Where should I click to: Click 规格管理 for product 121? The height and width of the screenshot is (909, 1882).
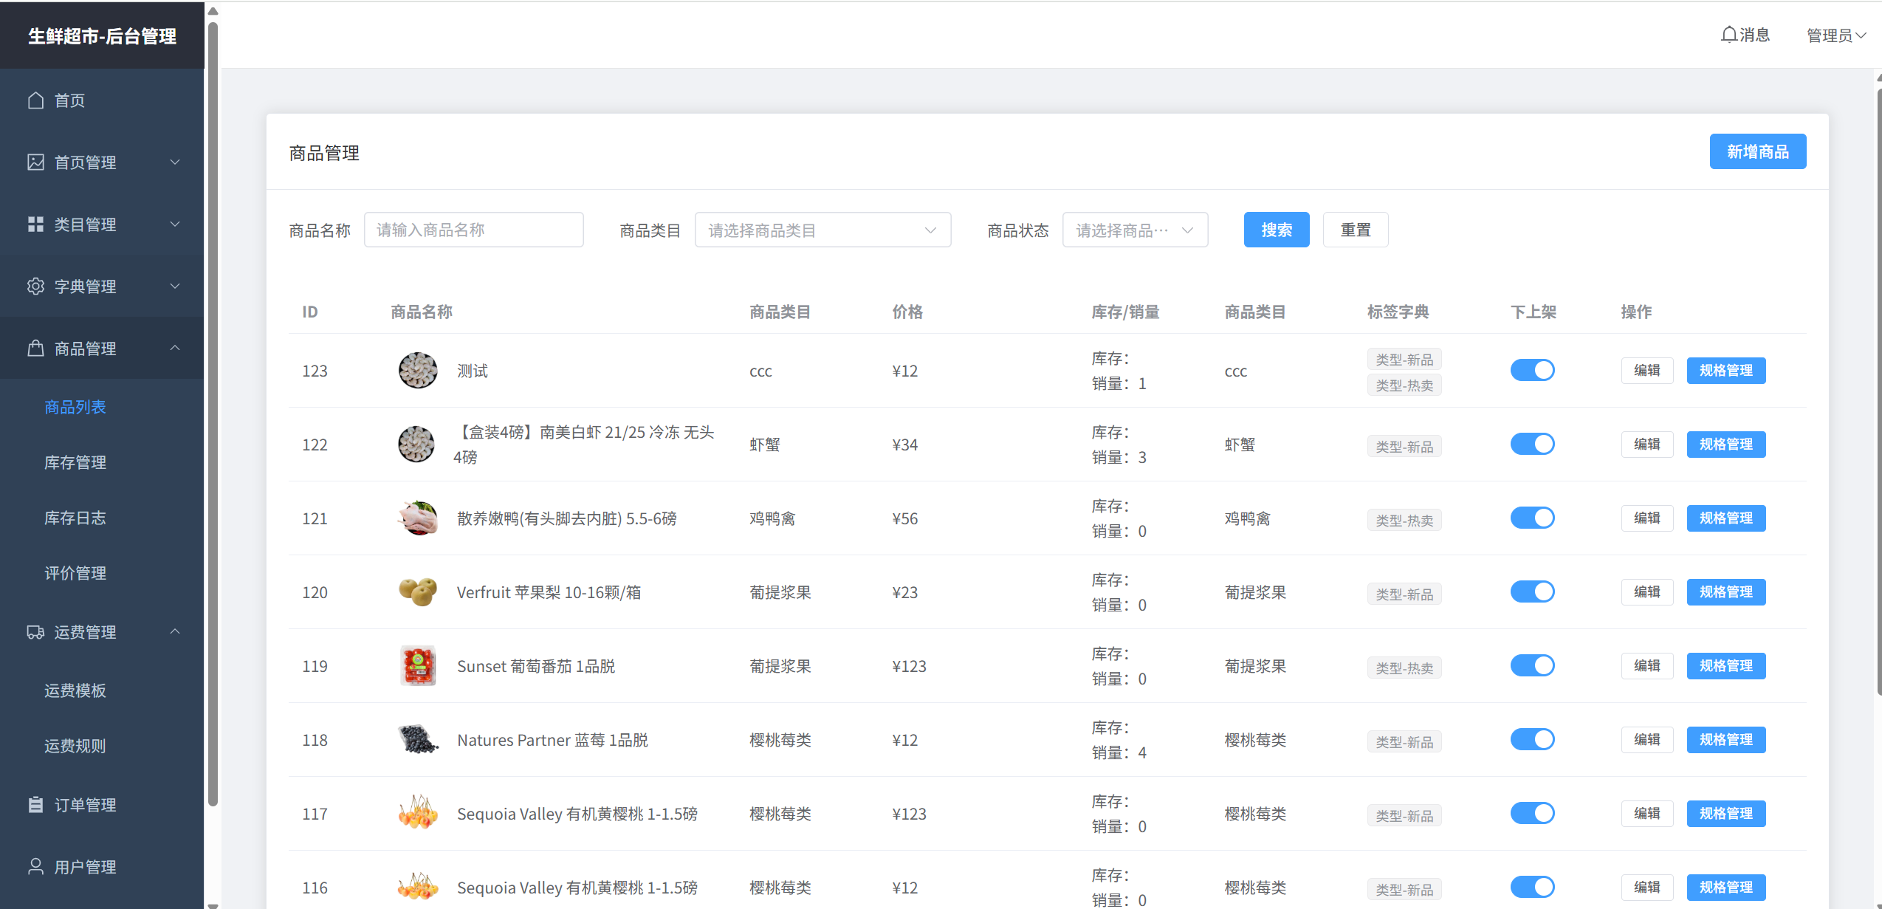1725,518
